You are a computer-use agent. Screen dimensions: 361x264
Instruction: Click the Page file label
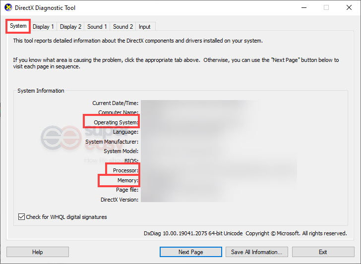tap(127, 190)
